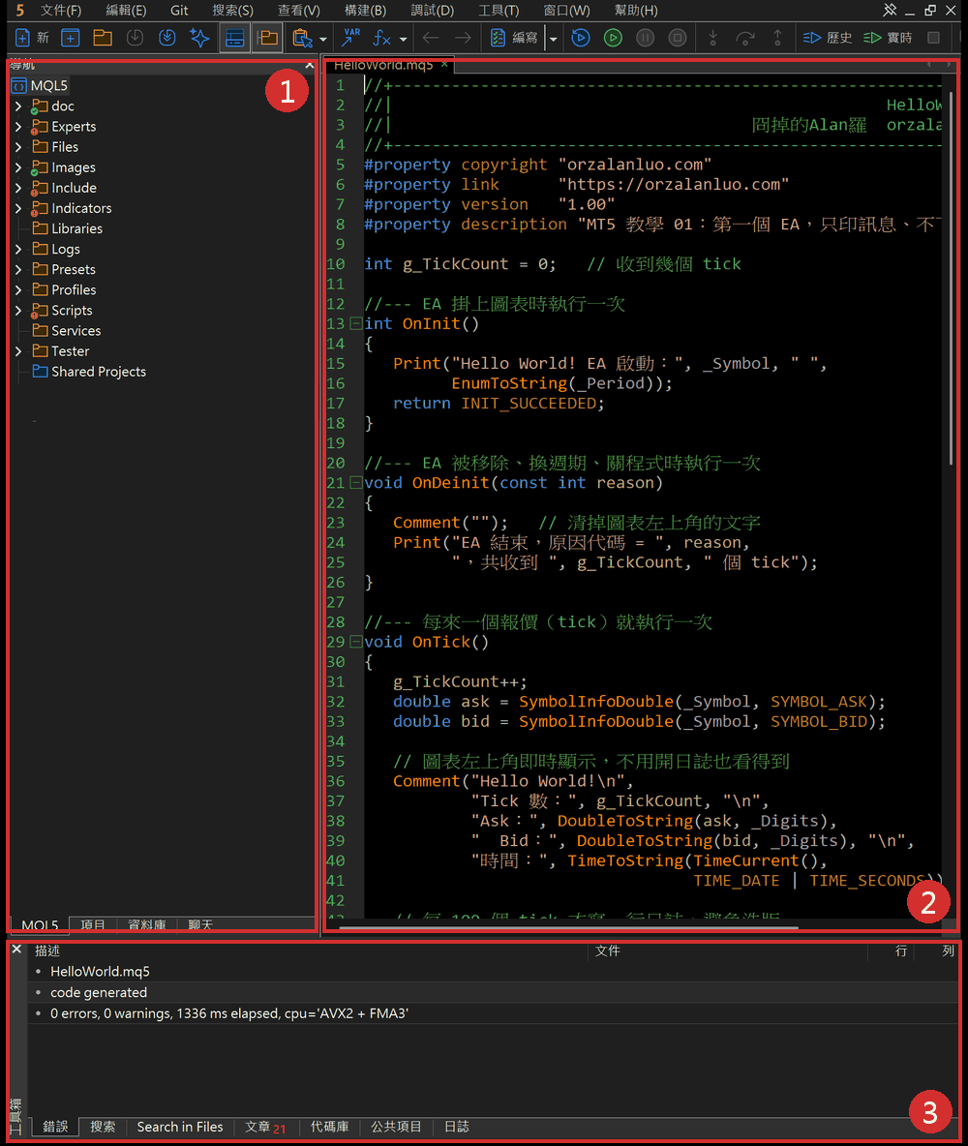Expand the Experts folder

click(18, 127)
